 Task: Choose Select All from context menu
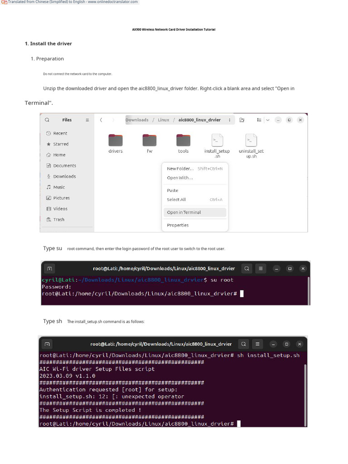(195, 200)
